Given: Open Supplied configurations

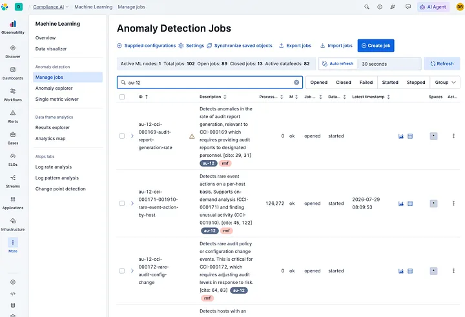Looking at the screenshot, I should tap(147, 46).
